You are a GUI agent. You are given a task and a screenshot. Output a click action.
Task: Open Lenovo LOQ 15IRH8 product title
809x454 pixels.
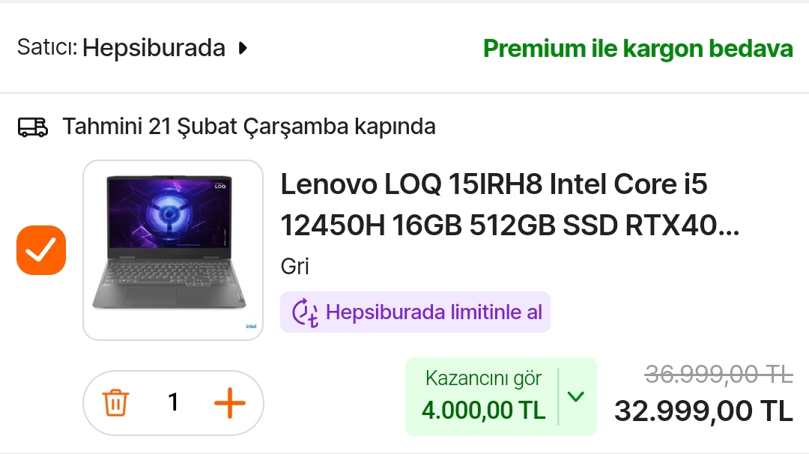point(510,205)
